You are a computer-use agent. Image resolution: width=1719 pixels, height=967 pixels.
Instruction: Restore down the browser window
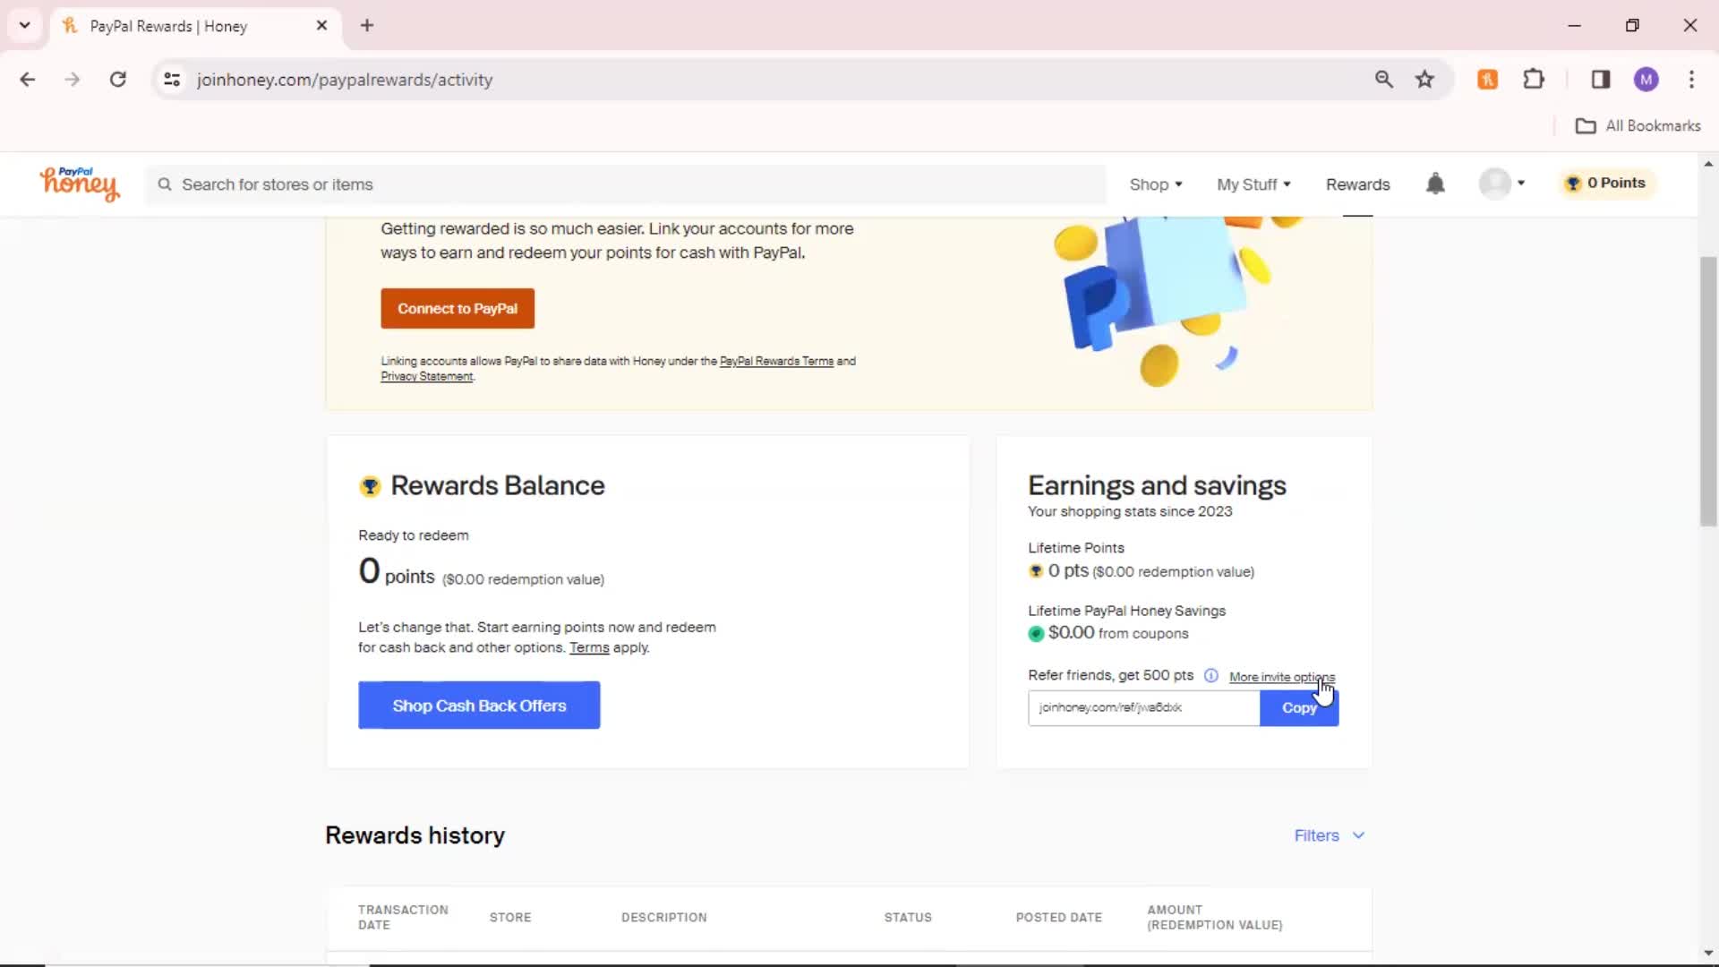[x=1632, y=26]
